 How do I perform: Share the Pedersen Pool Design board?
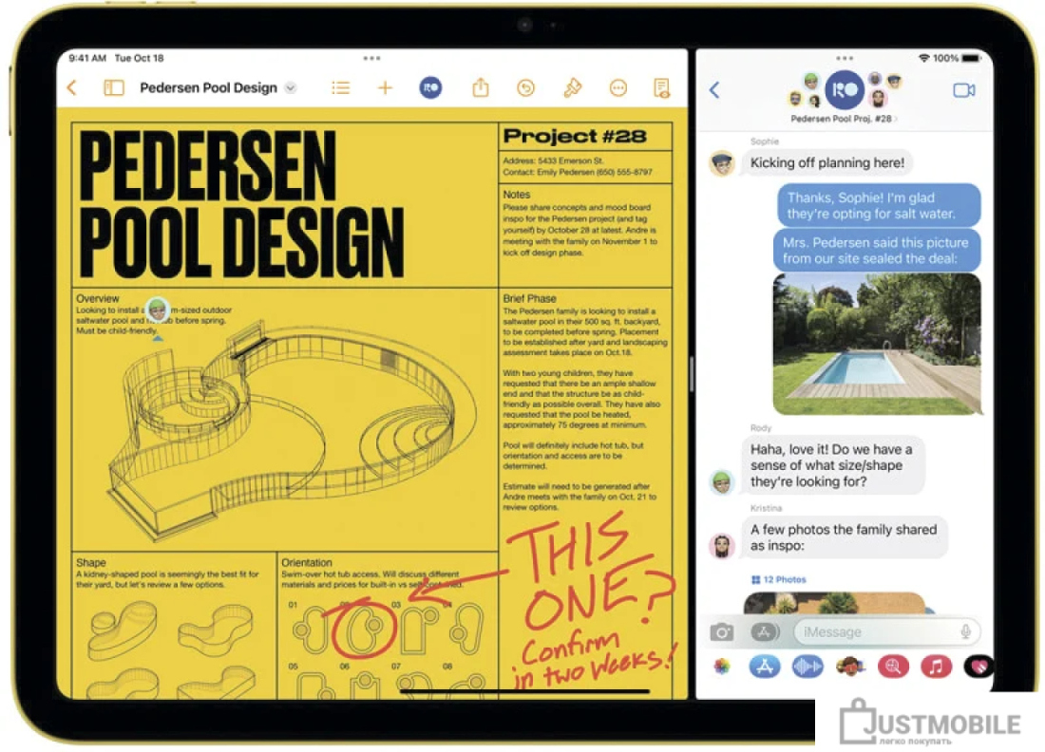[x=481, y=88]
